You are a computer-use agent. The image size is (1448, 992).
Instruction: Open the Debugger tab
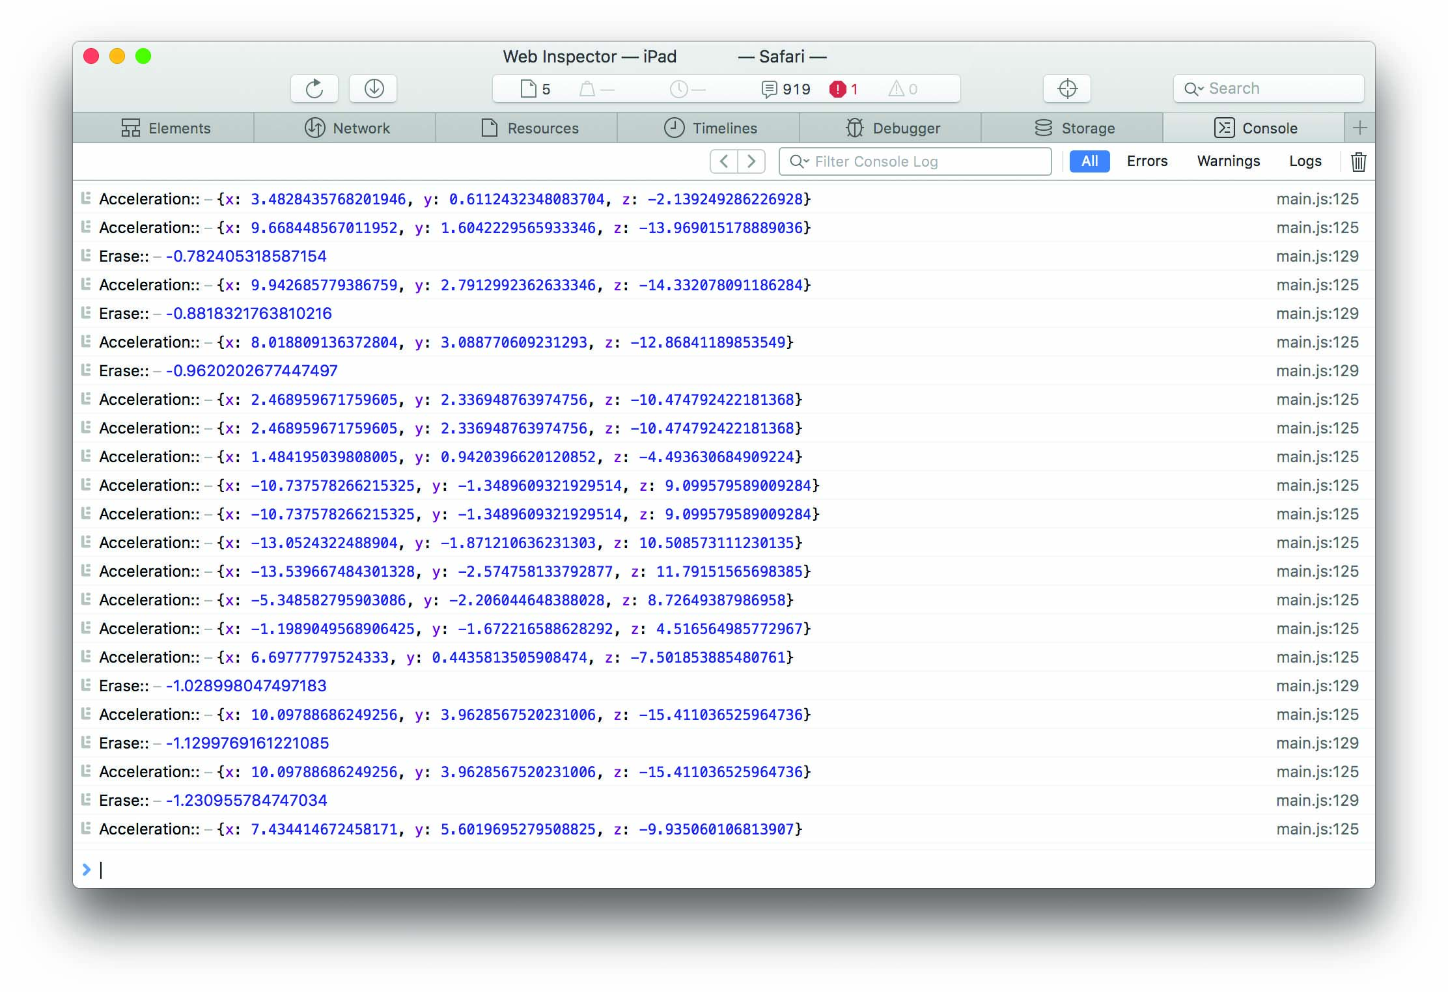891,128
